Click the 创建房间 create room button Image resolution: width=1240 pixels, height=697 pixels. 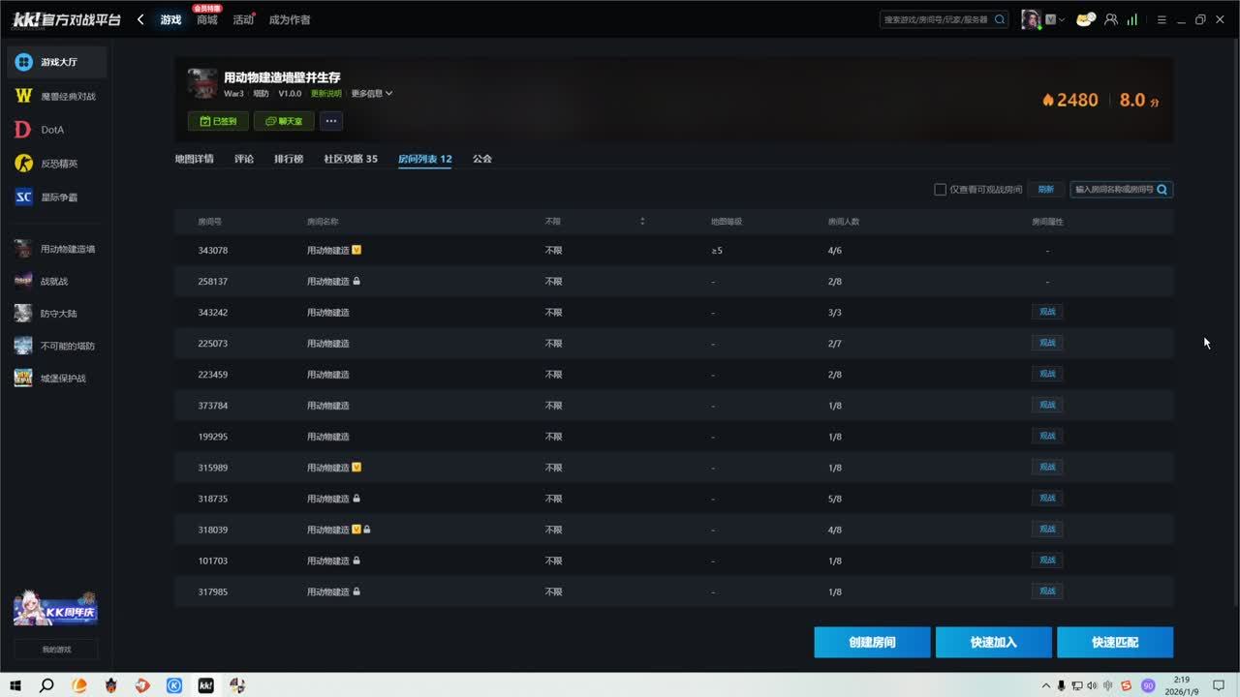click(x=872, y=642)
